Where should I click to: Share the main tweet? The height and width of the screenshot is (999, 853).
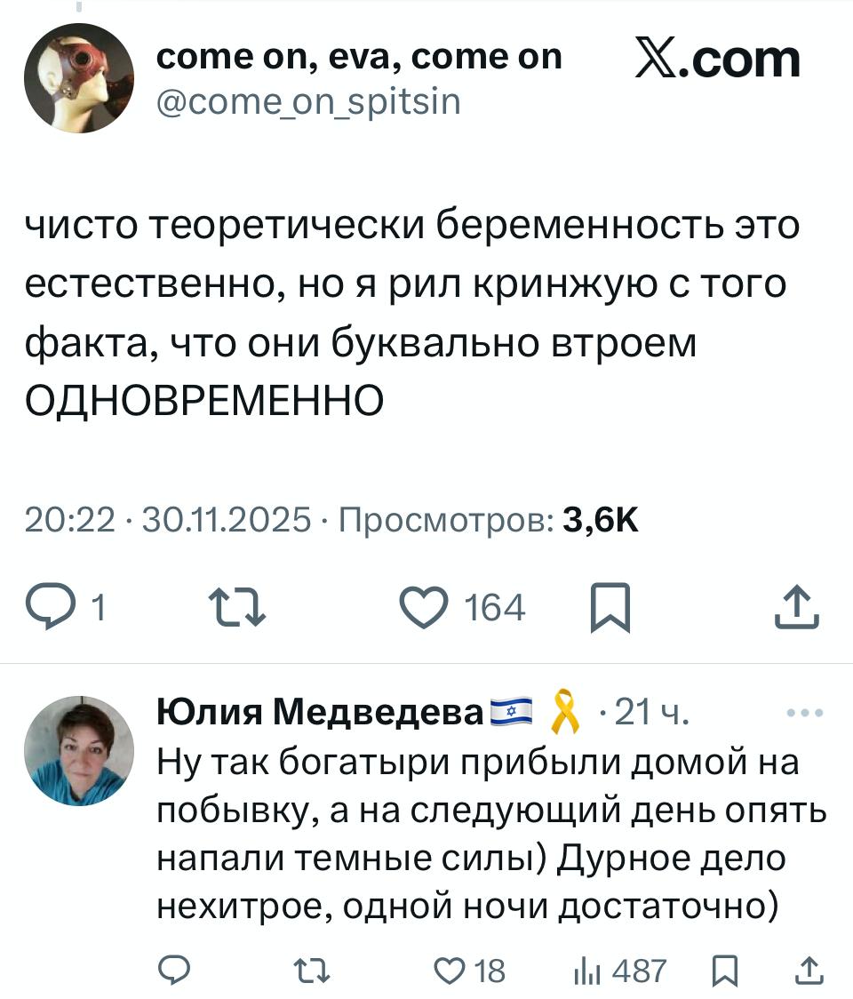[795, 609]
